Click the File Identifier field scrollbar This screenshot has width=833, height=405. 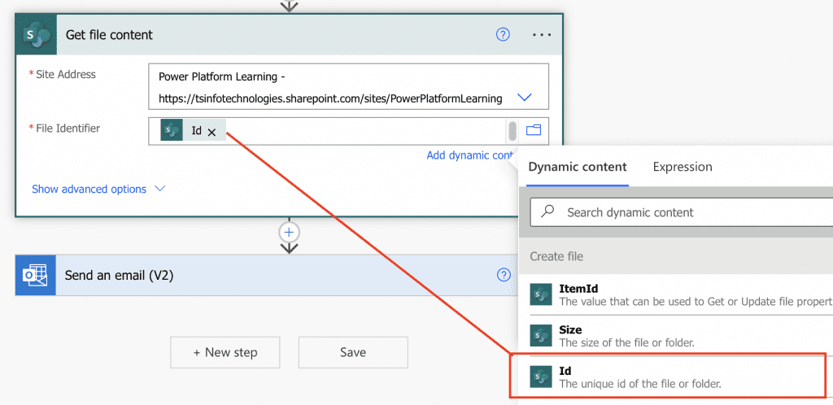tap(512, 131)
